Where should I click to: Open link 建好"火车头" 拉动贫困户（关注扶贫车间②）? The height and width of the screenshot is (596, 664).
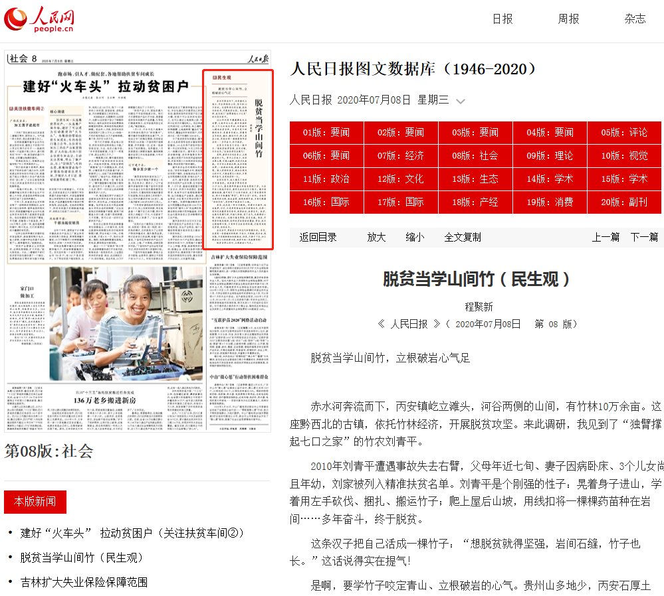(x=132, y=533)
